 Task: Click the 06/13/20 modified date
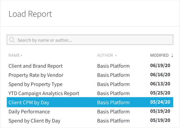[x=160, y=84]
